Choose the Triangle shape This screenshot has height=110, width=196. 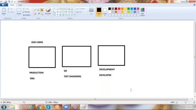[x=72, y=9]
